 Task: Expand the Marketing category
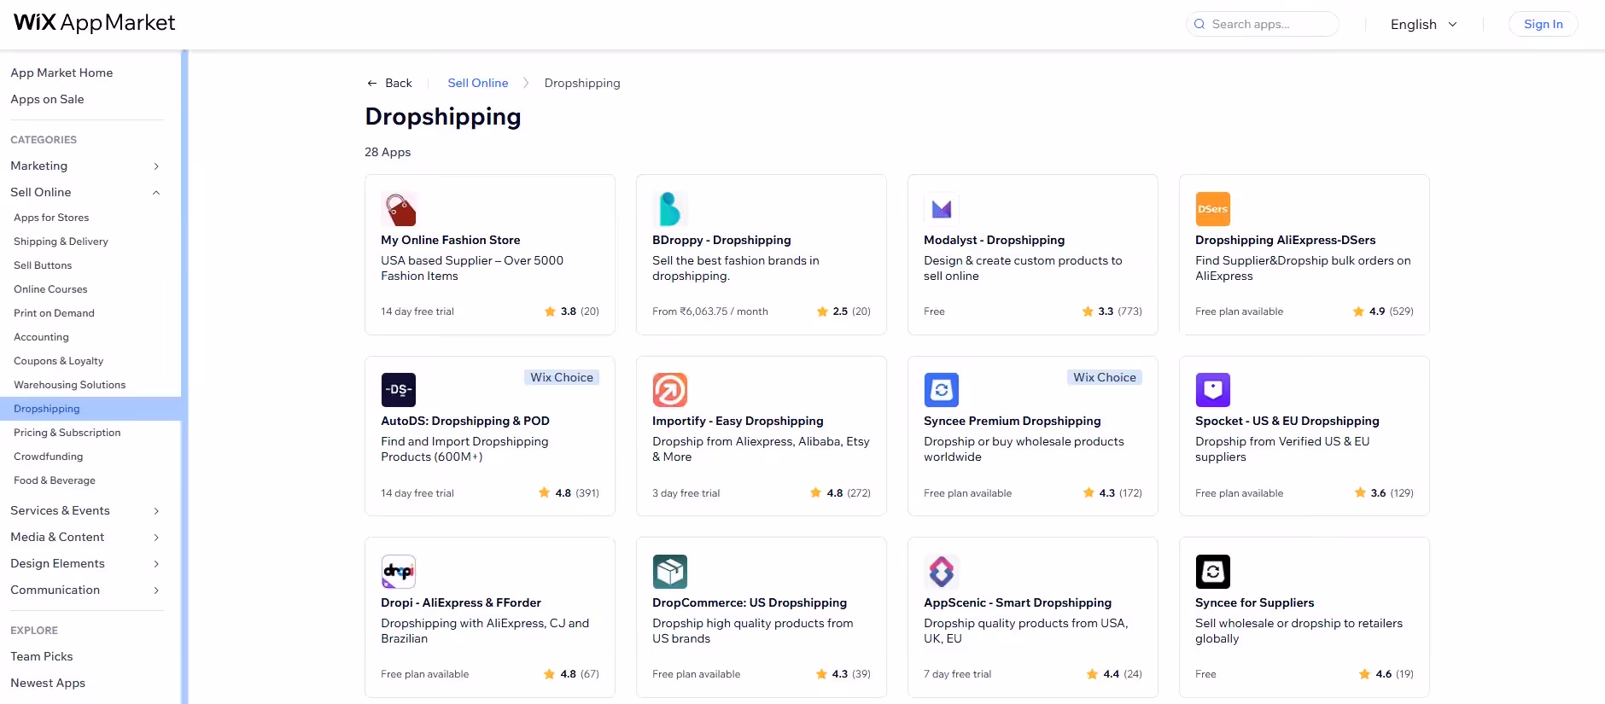156,166
